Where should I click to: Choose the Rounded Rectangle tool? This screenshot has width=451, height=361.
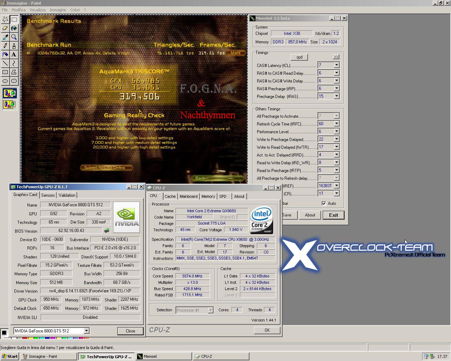[14, 81]
